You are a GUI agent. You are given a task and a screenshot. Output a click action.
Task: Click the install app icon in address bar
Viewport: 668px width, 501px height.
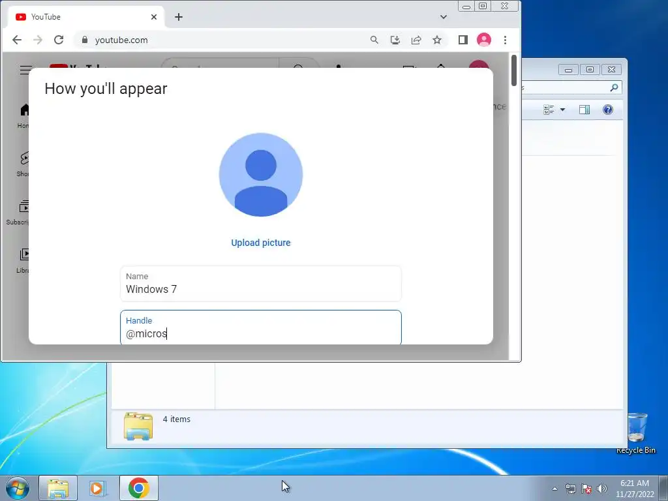(395, 40)
